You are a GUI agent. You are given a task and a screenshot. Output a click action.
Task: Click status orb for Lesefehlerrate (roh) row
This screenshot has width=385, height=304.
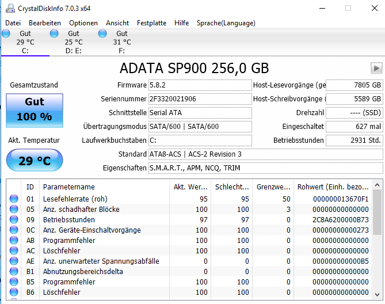(14, 199)
